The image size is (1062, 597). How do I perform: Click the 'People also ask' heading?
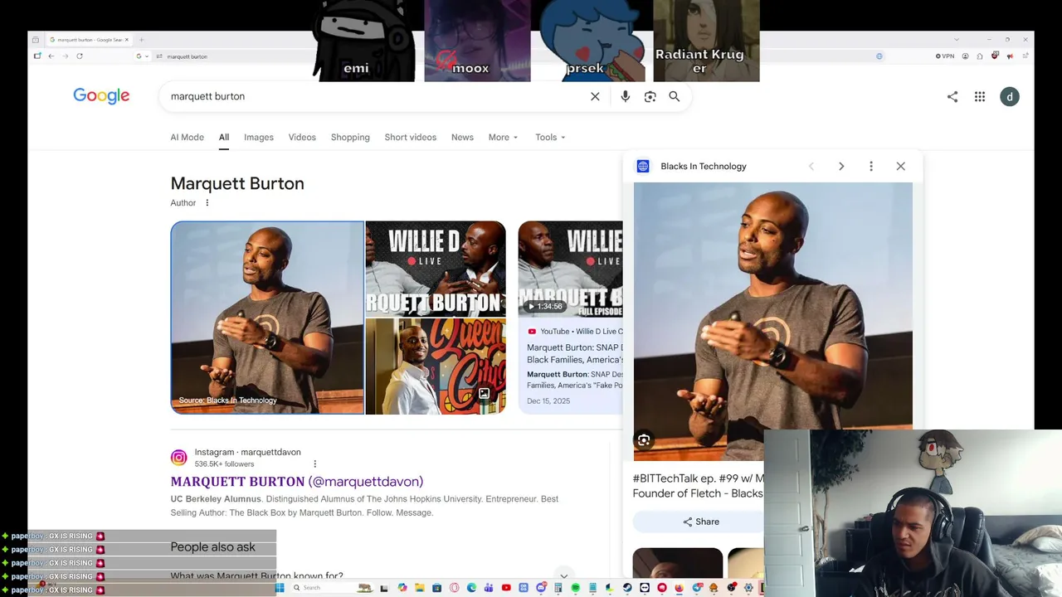pyautogui.click(x=213, y=547)
